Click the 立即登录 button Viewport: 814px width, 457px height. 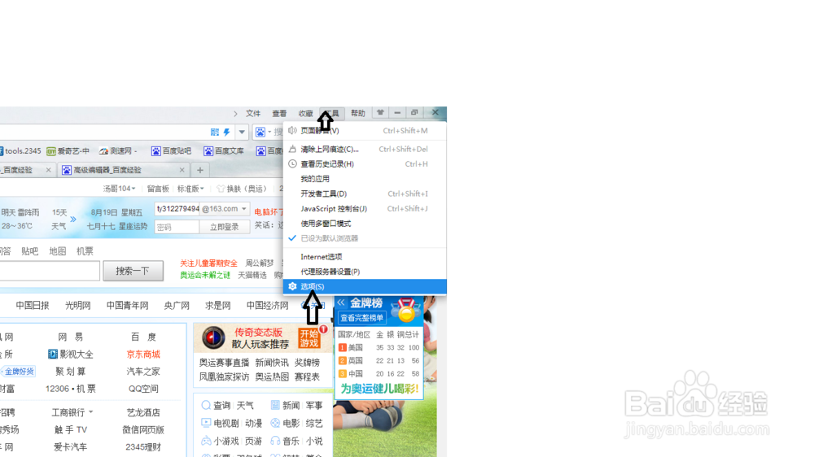225,227
